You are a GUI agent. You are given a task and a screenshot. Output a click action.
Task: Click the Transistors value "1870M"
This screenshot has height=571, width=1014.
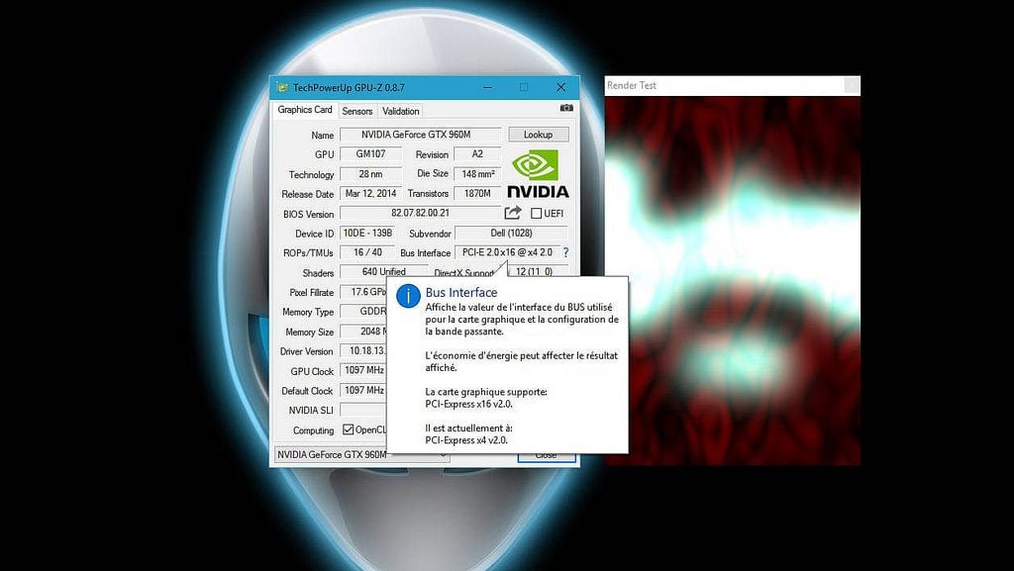point(477,193)
